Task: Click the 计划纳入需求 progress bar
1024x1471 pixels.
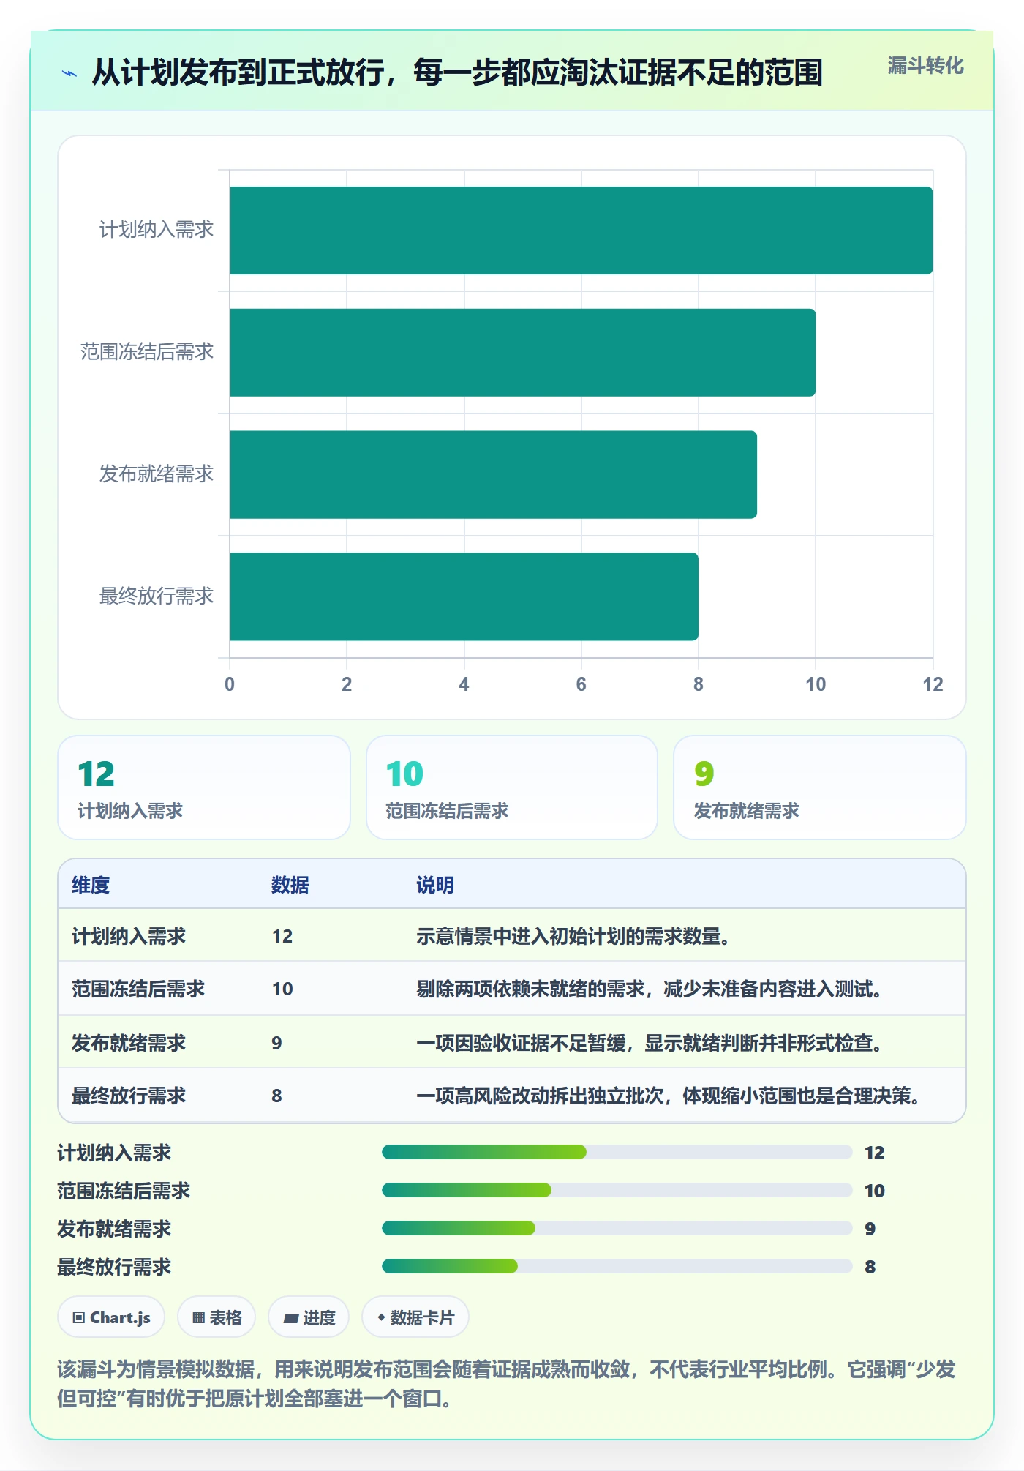Action: [x=617, y=1152]
